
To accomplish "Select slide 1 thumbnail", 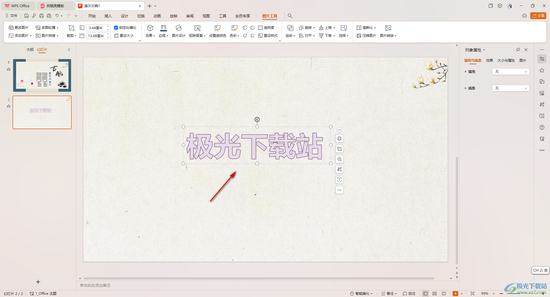I will [x=42, y=75].
